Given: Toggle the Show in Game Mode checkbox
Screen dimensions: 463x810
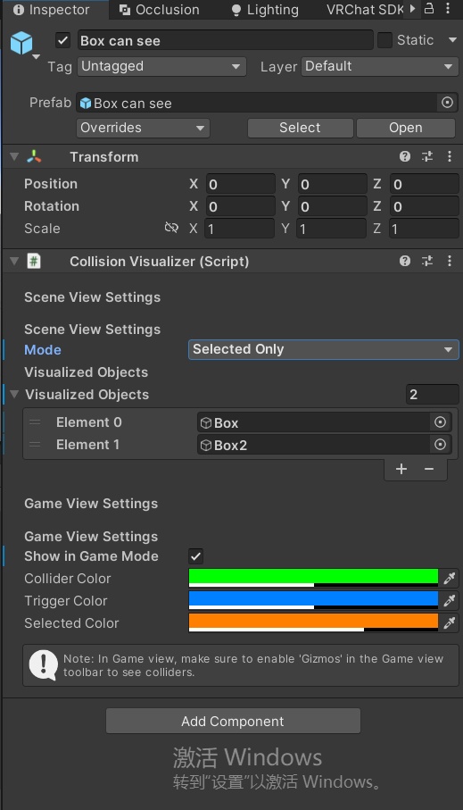Looking at the screenshot, I should click(x=195, y=555).
